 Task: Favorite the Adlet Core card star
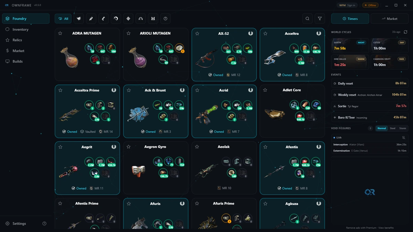pyautogui.click(x=265, y=90)
